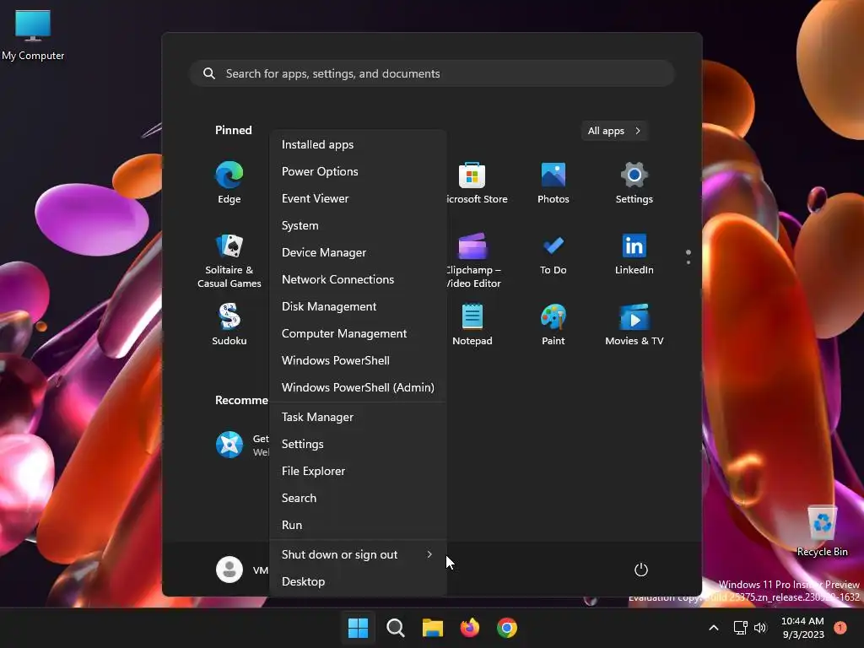Open the Photos app
Viewport: 864px width, 648px height.
tap(553, 182)
